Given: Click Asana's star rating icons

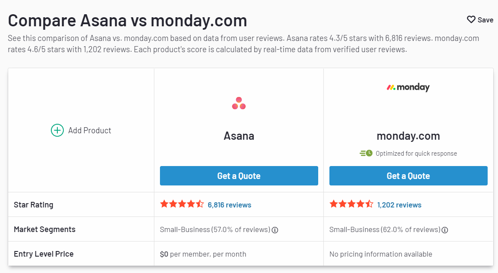Looking at the screenshot, I should [x=182, y=204].
